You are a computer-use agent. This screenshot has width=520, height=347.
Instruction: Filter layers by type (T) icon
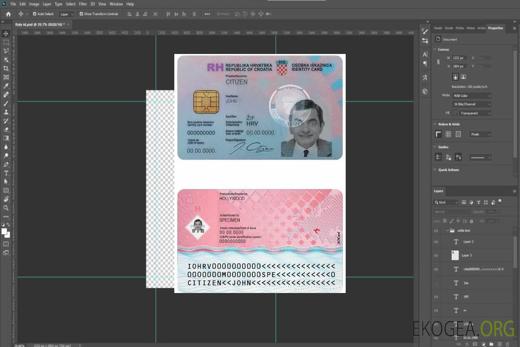point(479,202)
